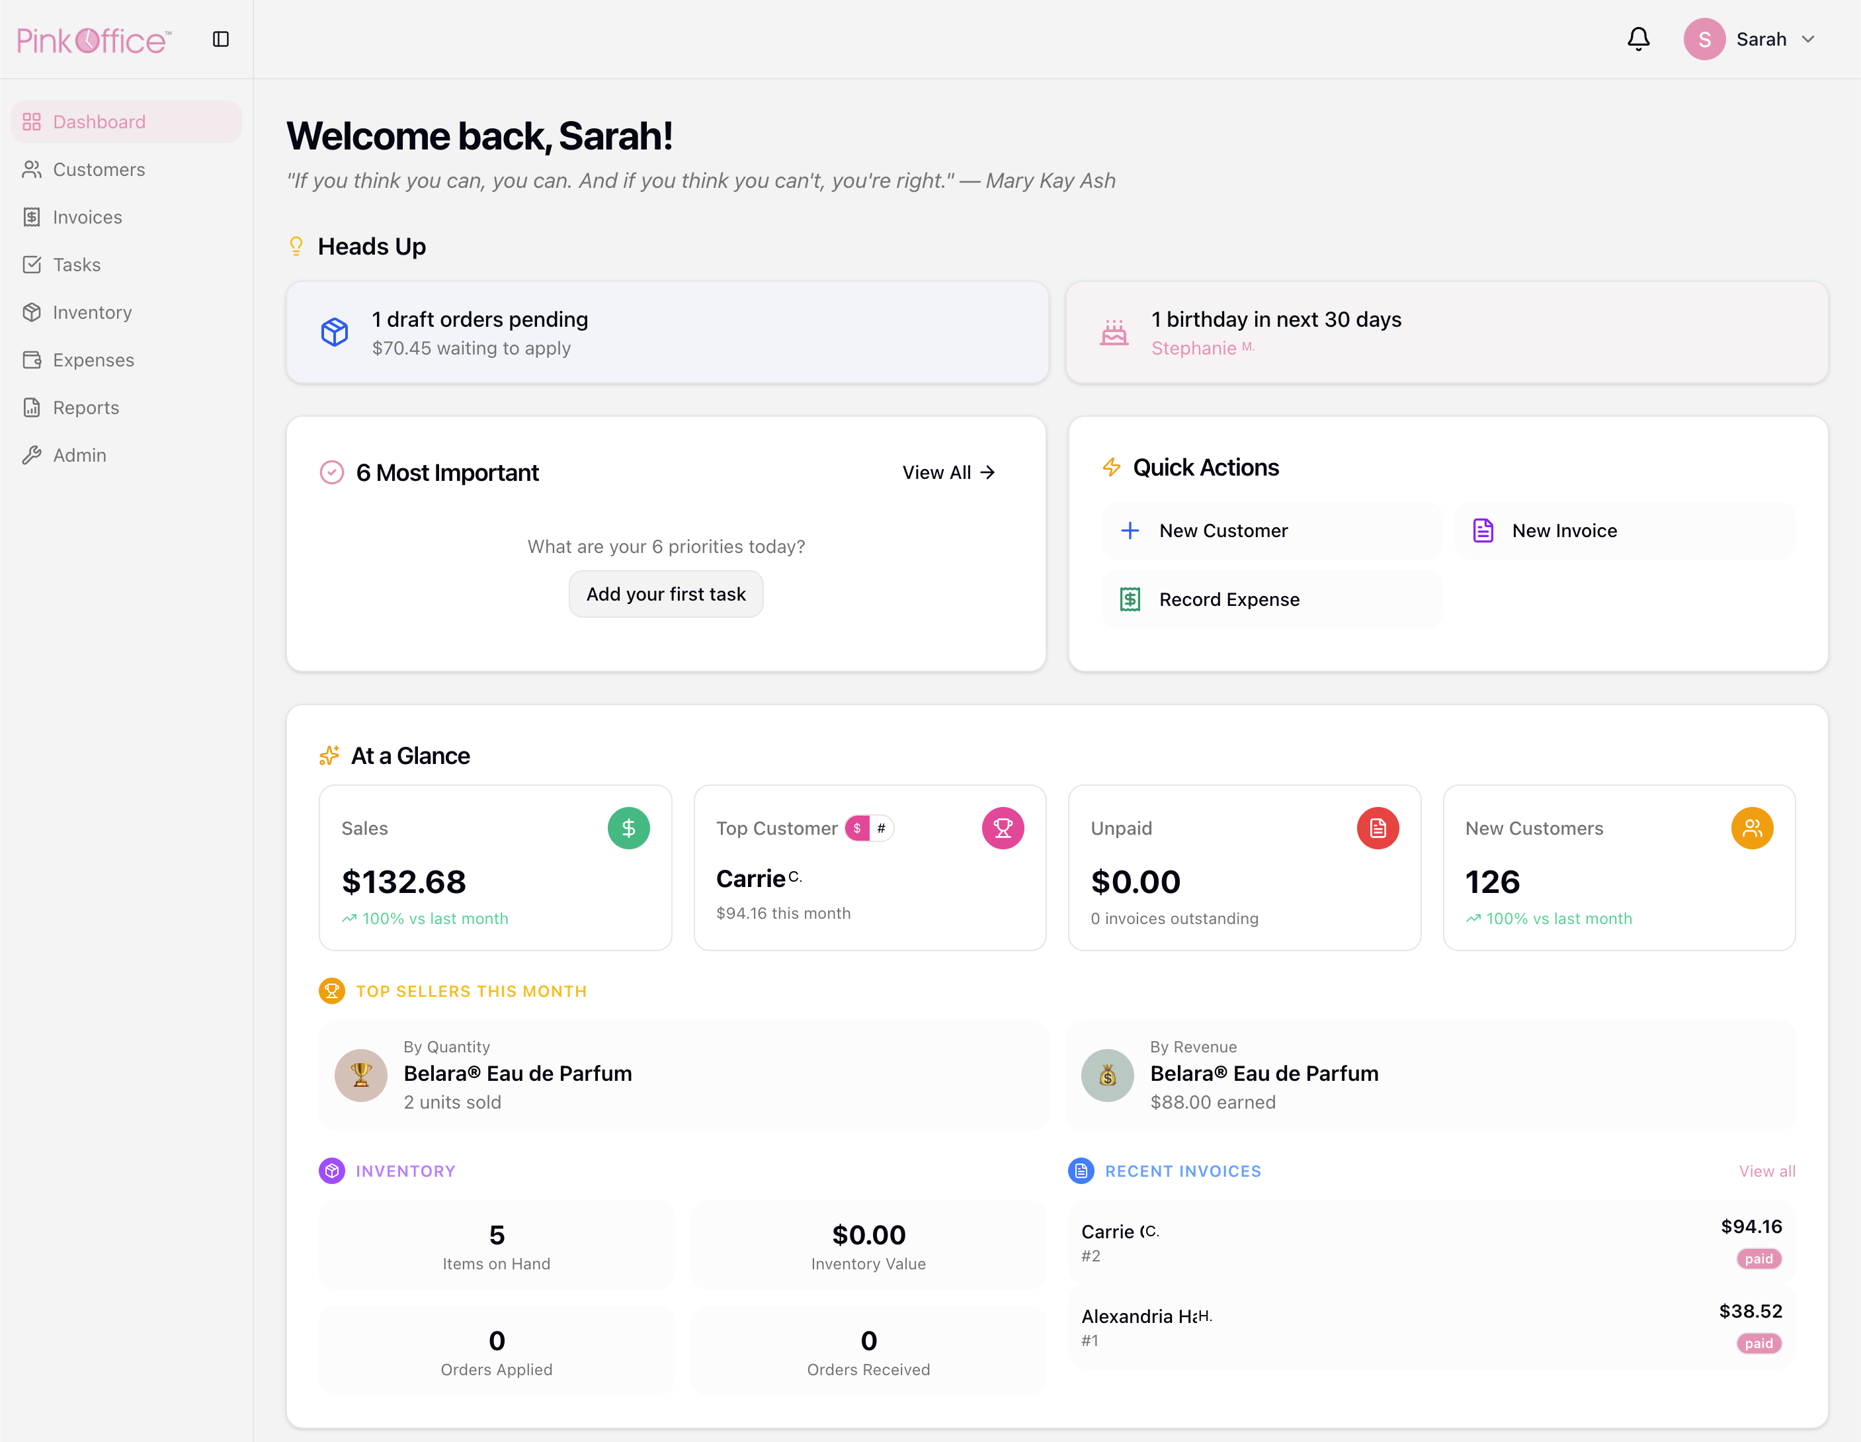Screen dimensions: 1861x1442
Task: Select the Inventory box icon
Action: point(32,312)
